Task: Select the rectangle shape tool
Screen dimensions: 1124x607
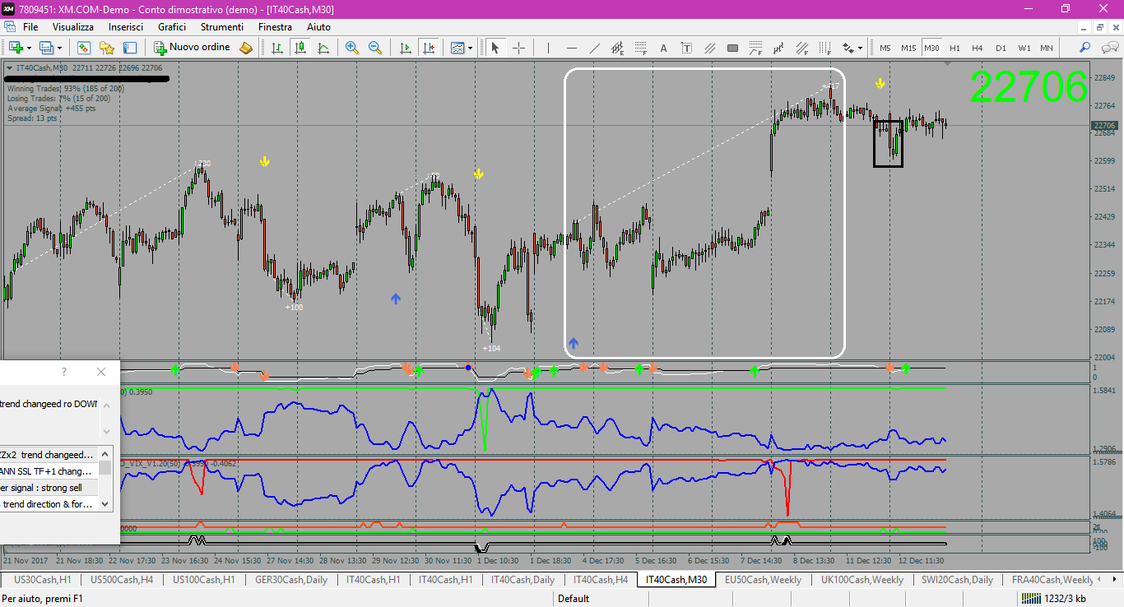Action: pyautogui.click(x=732, y=48)
